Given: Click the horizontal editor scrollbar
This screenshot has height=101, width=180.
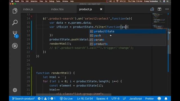Looking at the screenshot, I should (74, 95).
